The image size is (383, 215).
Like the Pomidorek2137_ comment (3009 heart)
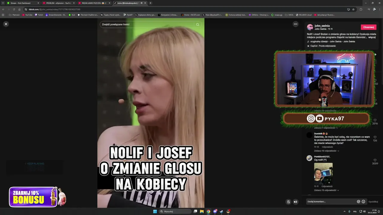tap(375, 160)
